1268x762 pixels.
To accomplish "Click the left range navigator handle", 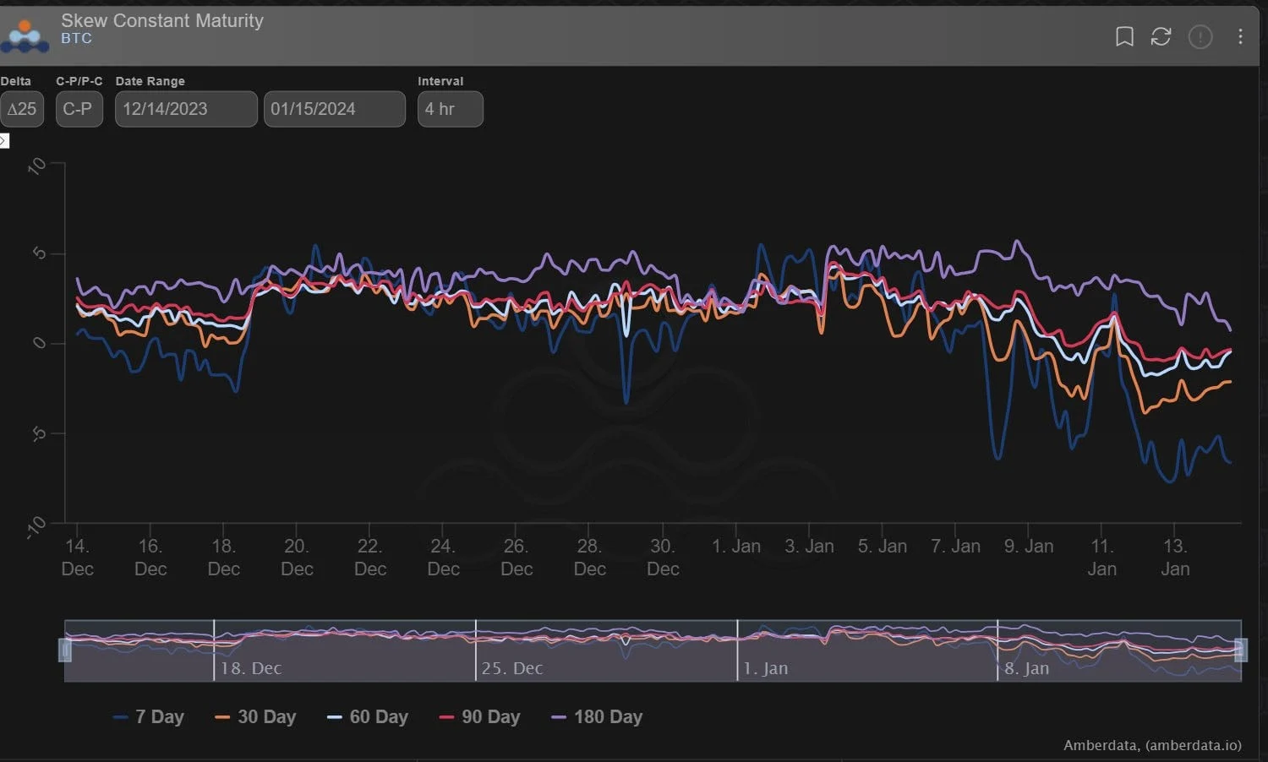I will click(65, 650).
